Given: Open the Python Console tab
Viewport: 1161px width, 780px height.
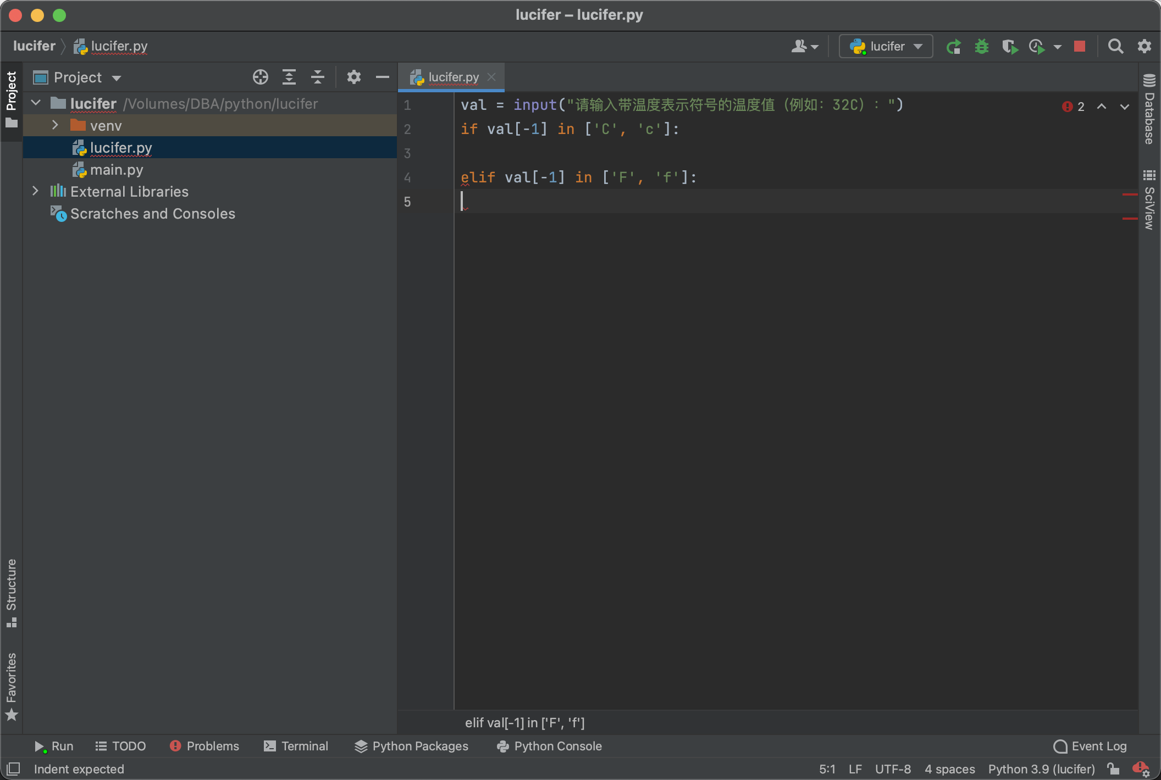Looking at the screenshot, I should (x=549, y=746).
